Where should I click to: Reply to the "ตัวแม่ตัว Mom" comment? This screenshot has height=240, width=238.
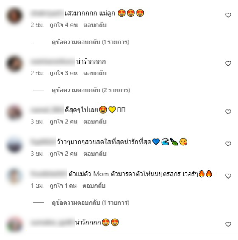pyautogui.click(x=94, y=185)
